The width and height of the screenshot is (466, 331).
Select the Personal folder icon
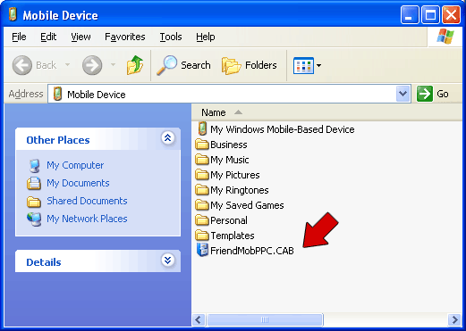click(x=202, y=220)
